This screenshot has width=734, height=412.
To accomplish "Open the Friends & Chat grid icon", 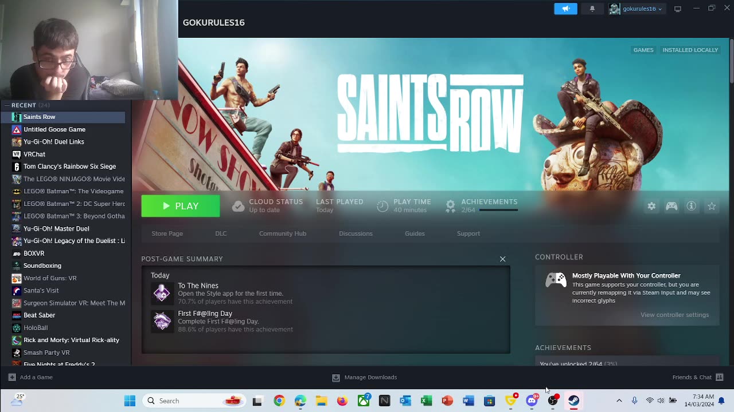I will point(720,377).
